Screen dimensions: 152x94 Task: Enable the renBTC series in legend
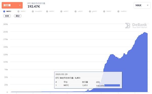tap(37, 11)
